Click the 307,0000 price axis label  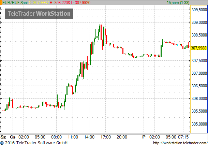tap(199, 73)
